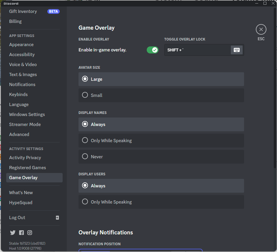Click the BETA badge beside Gift Inventory
This screenshot has height=252, width=277.
point(53,11)
